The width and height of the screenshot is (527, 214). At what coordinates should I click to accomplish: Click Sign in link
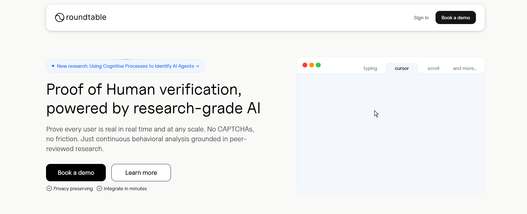tap(421, 18)
